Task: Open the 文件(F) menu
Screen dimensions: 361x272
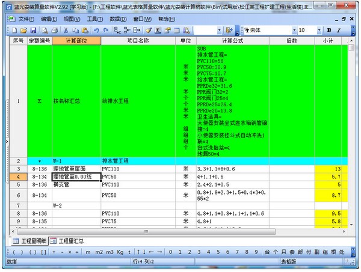Action: point(26,19)
